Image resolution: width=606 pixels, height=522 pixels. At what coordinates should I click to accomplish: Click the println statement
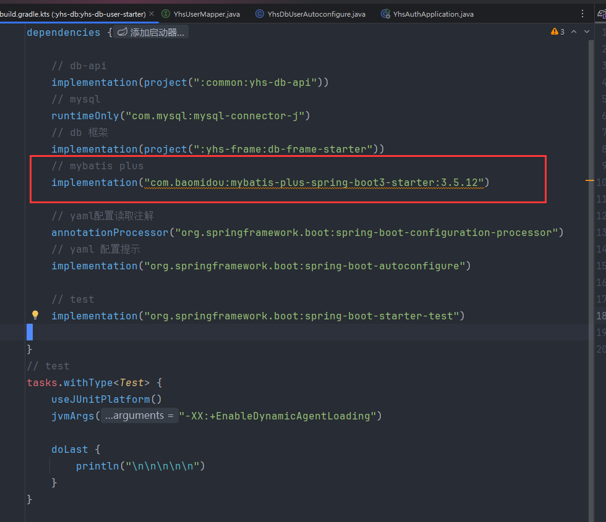point(140,466)
